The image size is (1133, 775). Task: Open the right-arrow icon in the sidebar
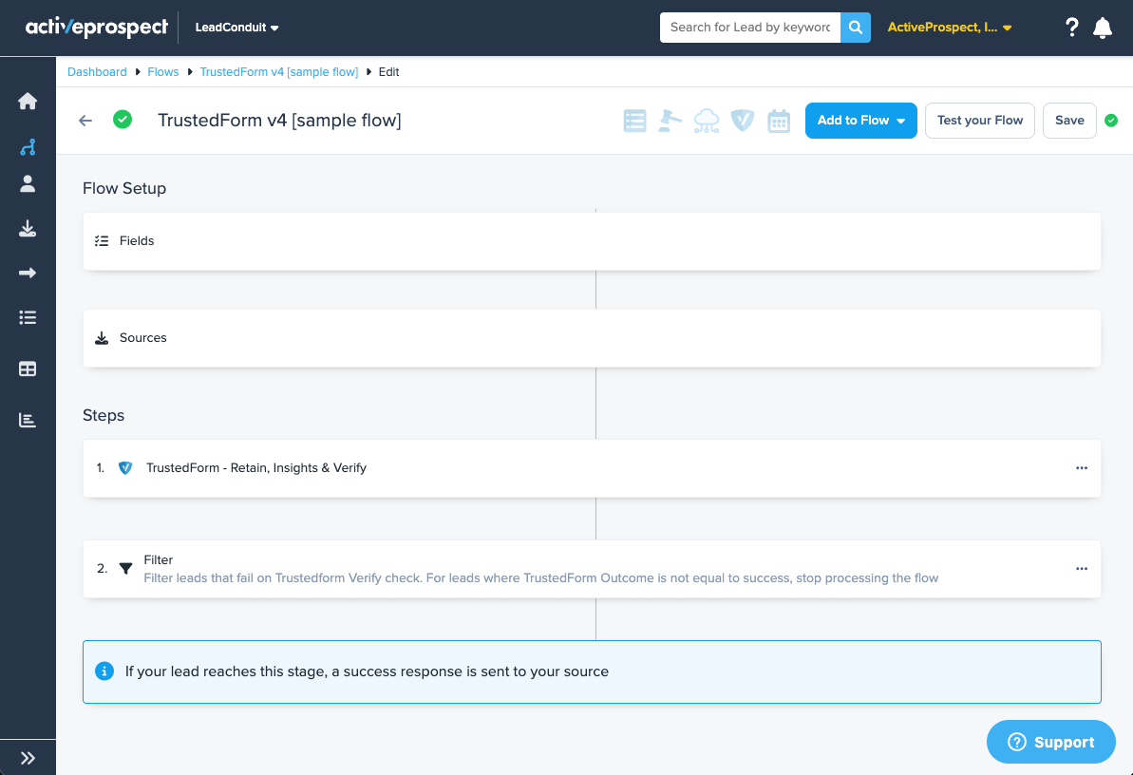click(x=28, y=273)
